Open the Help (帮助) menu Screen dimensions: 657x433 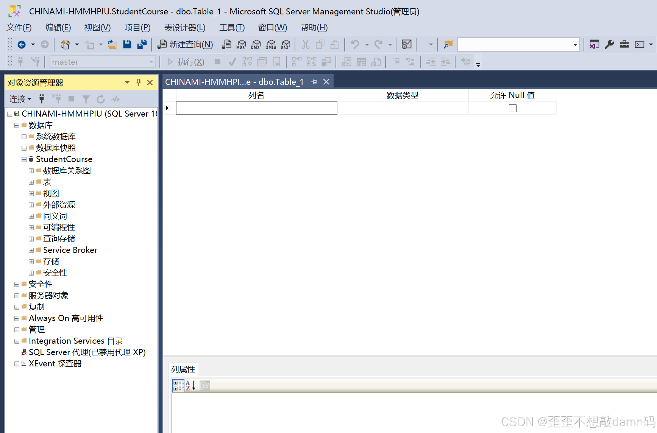(x=314, y=28)
